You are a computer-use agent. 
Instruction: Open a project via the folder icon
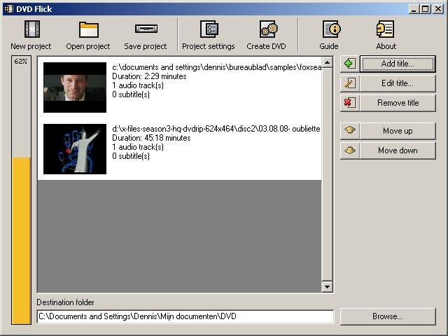pyautogui.click(x=88, y=29)
